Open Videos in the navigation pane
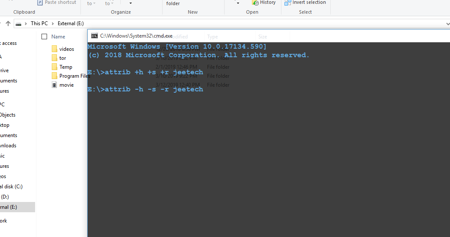The image size is (450, 237). click(x=3, y=176)
